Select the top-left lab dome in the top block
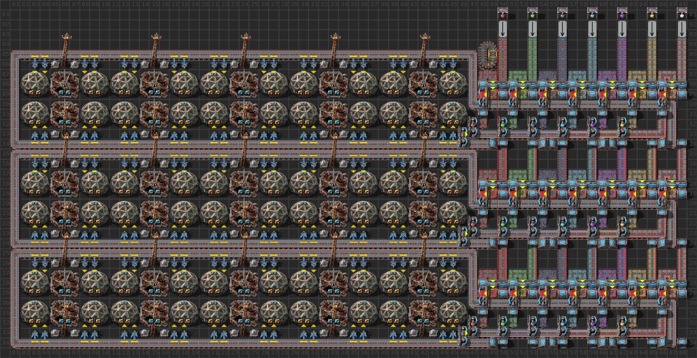Screen dimensions: 697x358 pyautogui.click(x=35, y=84)
